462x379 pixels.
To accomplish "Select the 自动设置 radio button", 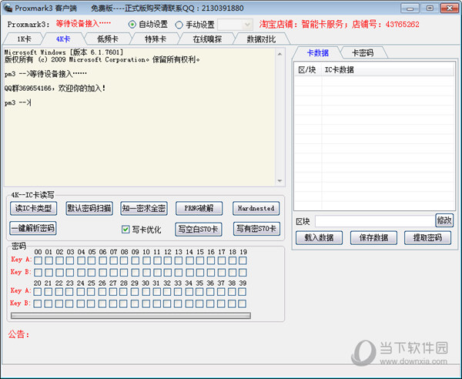I will (x=132, y=25).
